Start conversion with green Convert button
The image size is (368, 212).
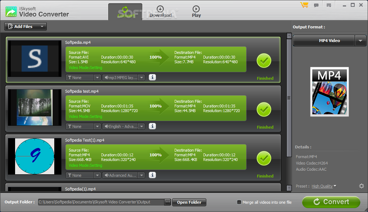(x=331, y=202)
